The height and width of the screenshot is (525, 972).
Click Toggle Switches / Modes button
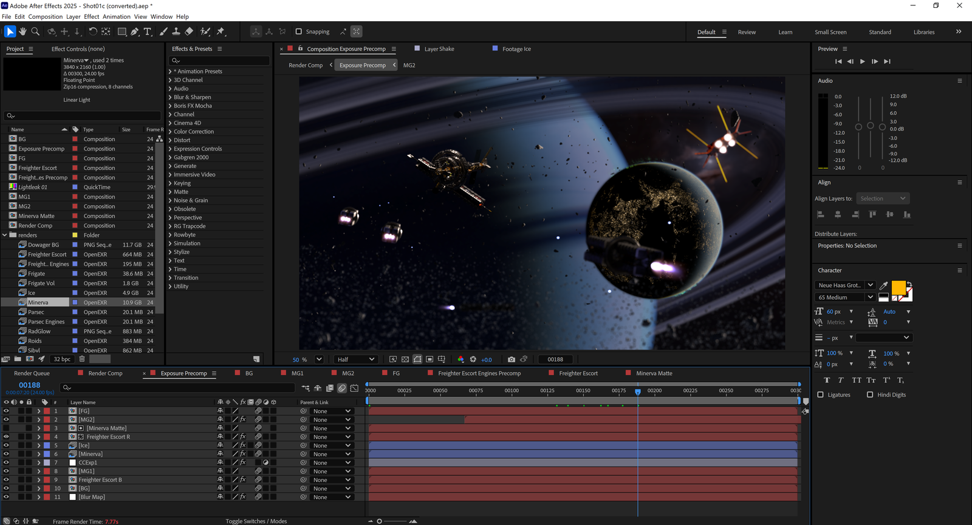(x=256, y=521)
